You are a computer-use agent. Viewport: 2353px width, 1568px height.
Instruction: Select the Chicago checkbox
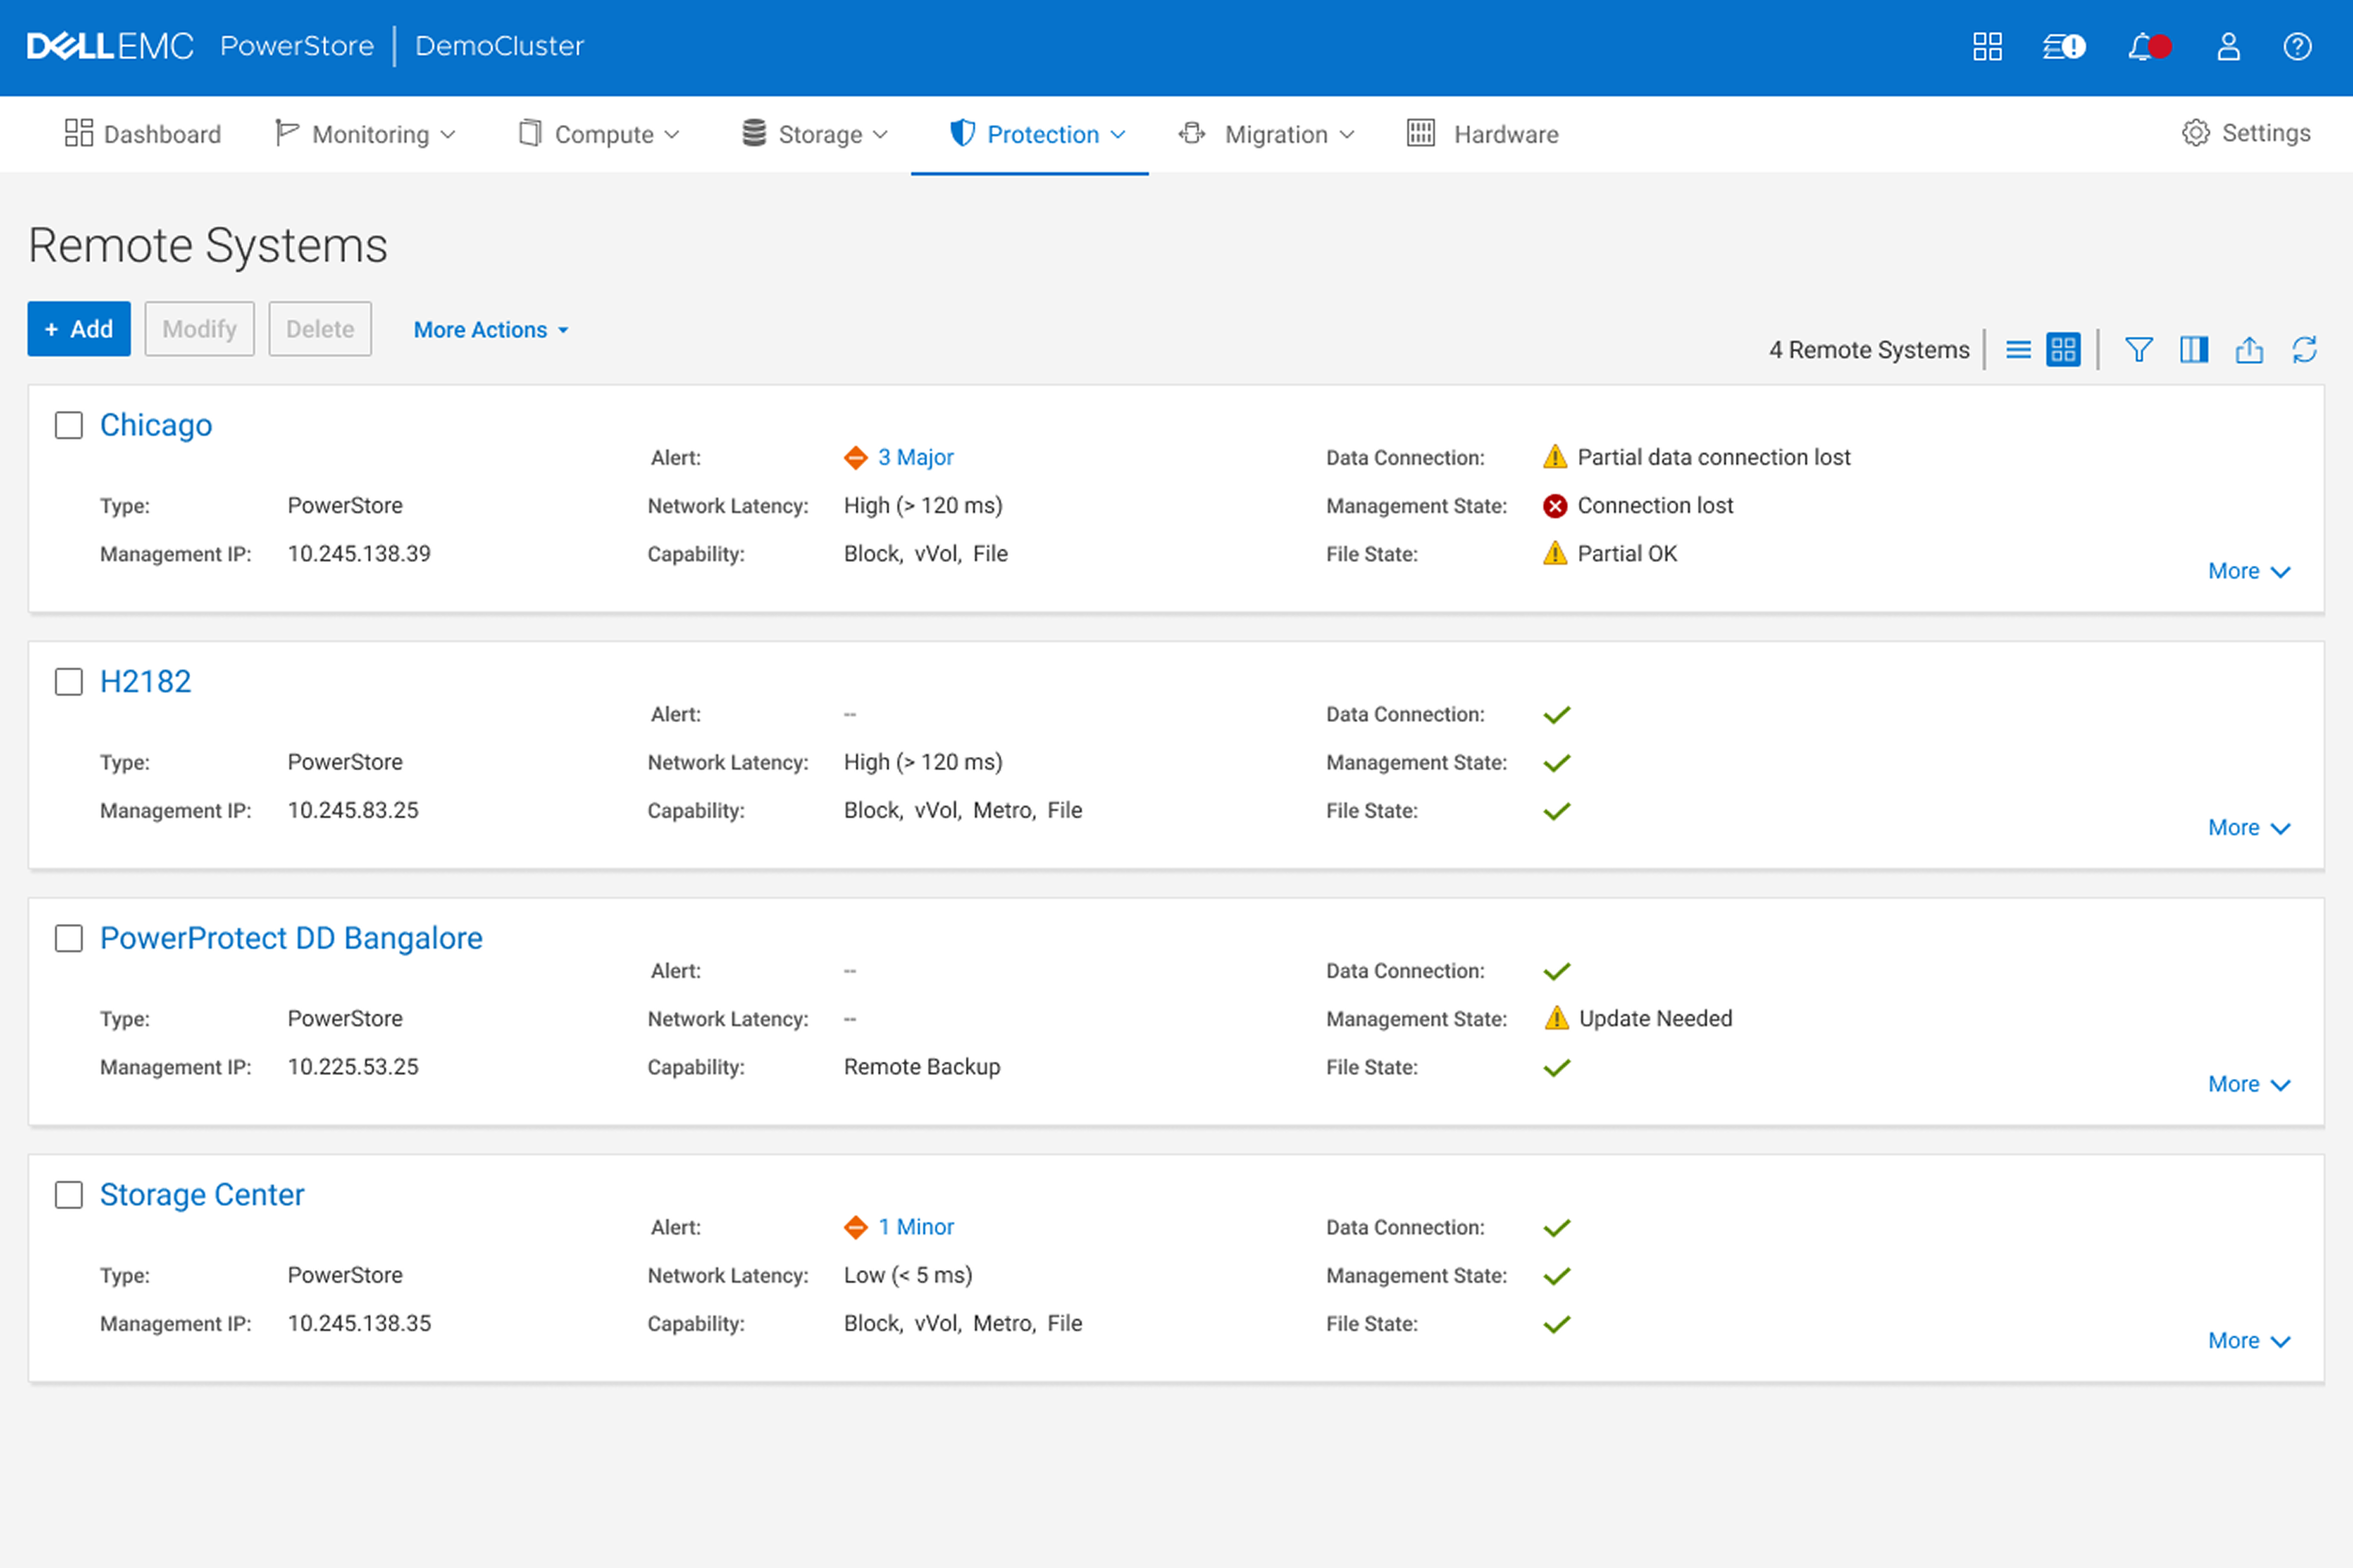[x=68, y=425]
